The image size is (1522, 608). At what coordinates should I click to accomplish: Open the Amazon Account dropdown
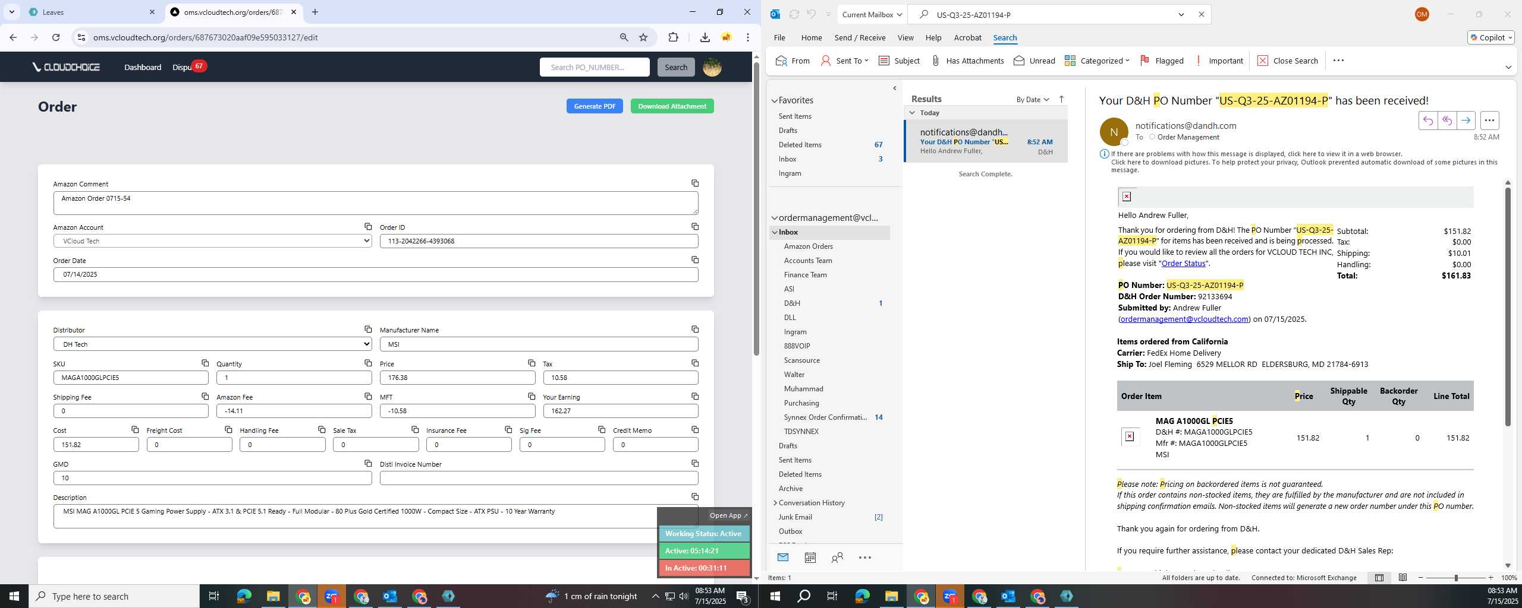pyautogui.click(x=212, y=241)
